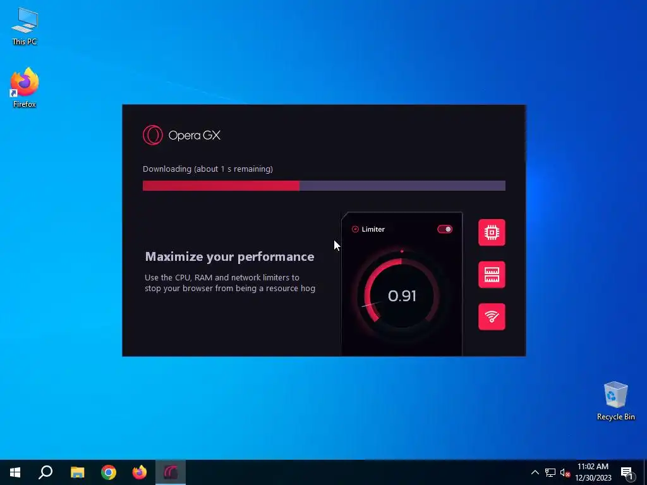Image resolution: width=647 pixels, height=485 pixels.
Task: Click the Show desktop sliver
Action: 645,472
